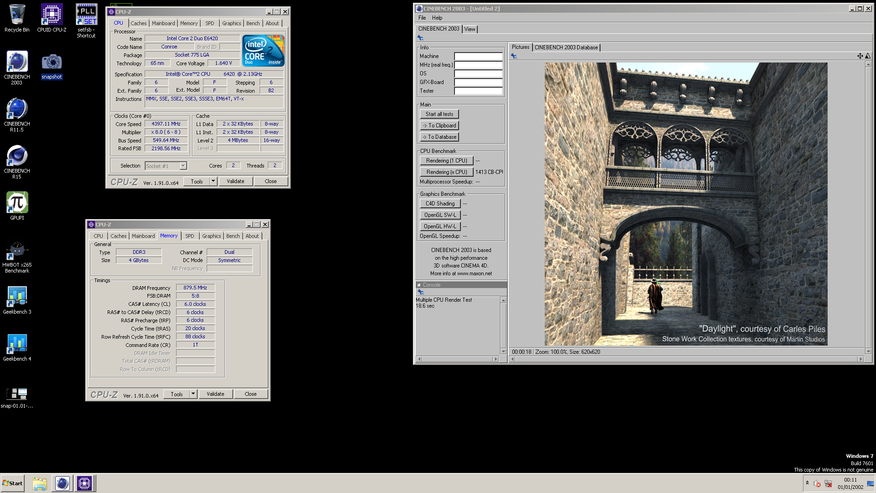Click the rendered Daylight image

coord(686,204)
